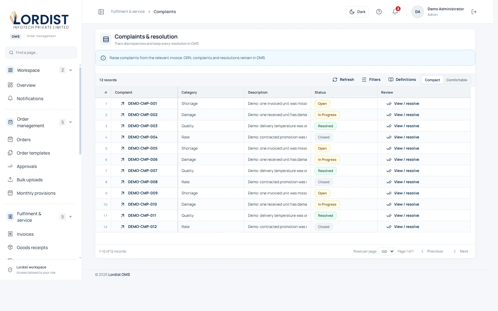Click Previous page button
Image resolution: width=498 pixels, height=311 pixels.
(432, 251)
